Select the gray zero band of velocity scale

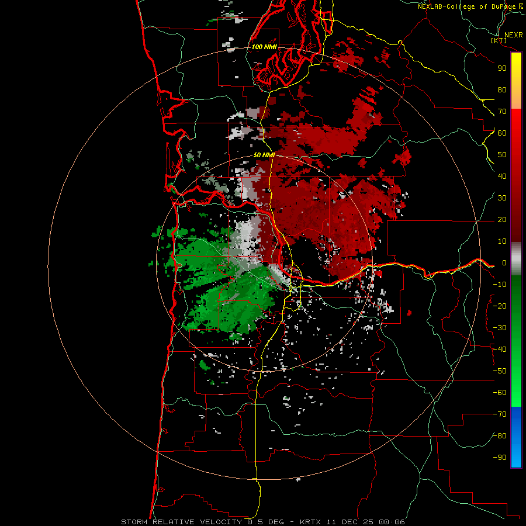point(516,259)
